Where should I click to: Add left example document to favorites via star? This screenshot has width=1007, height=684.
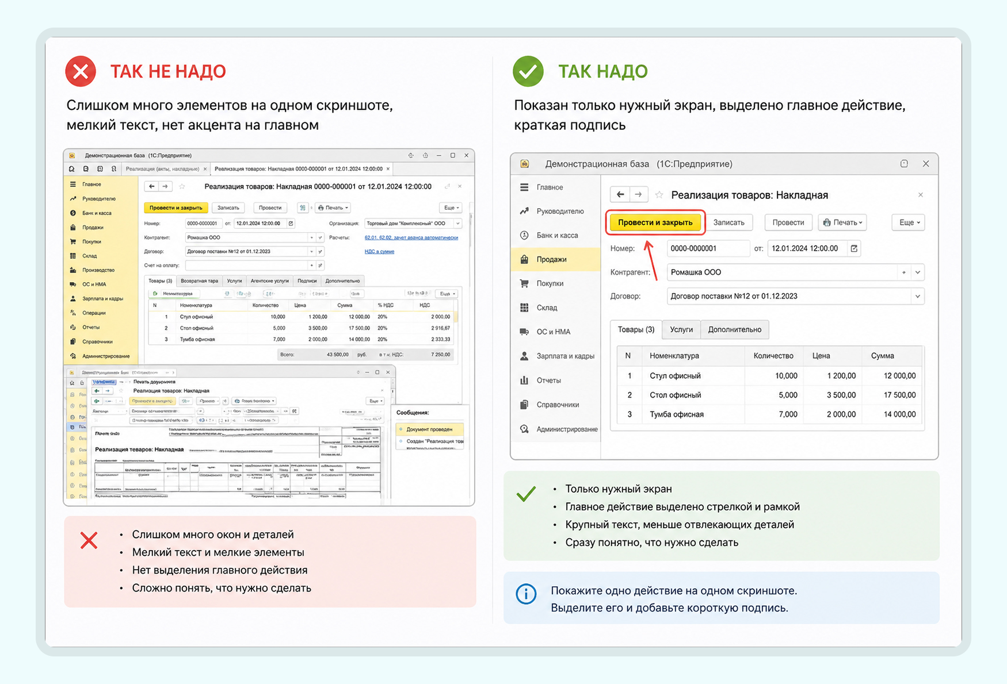click(182, 186)
